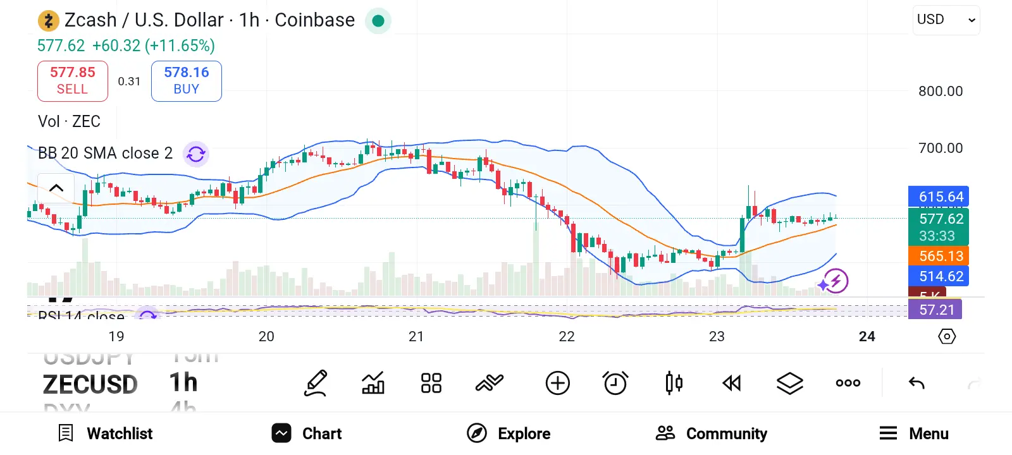This screenshot has height=455, width=1012.
Task: Open the USD currency dropdown
Action: (946, 20)
